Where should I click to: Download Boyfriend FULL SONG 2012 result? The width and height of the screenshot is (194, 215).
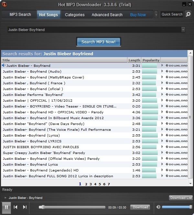pos(177,176)
